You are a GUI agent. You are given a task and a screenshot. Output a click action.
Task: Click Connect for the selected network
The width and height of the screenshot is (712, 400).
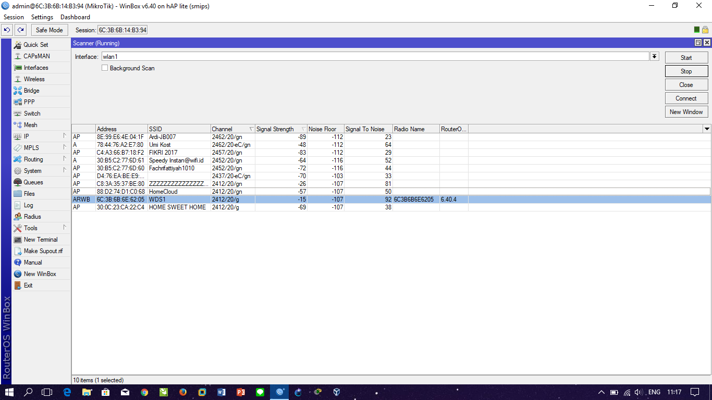pyautogui.click(x=686, y=98)
